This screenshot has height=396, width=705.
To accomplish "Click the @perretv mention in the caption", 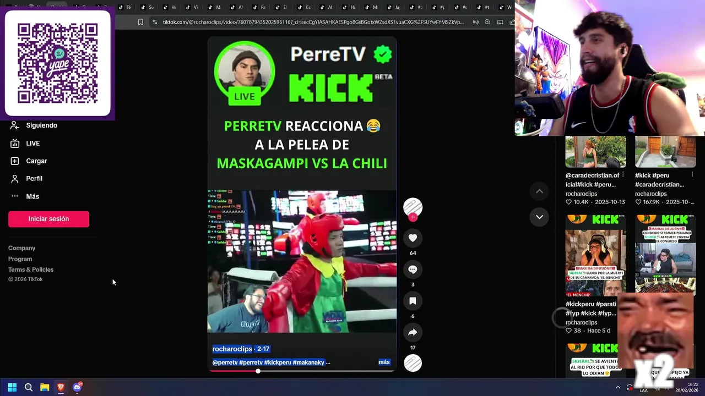I will (x=225, y=362).
